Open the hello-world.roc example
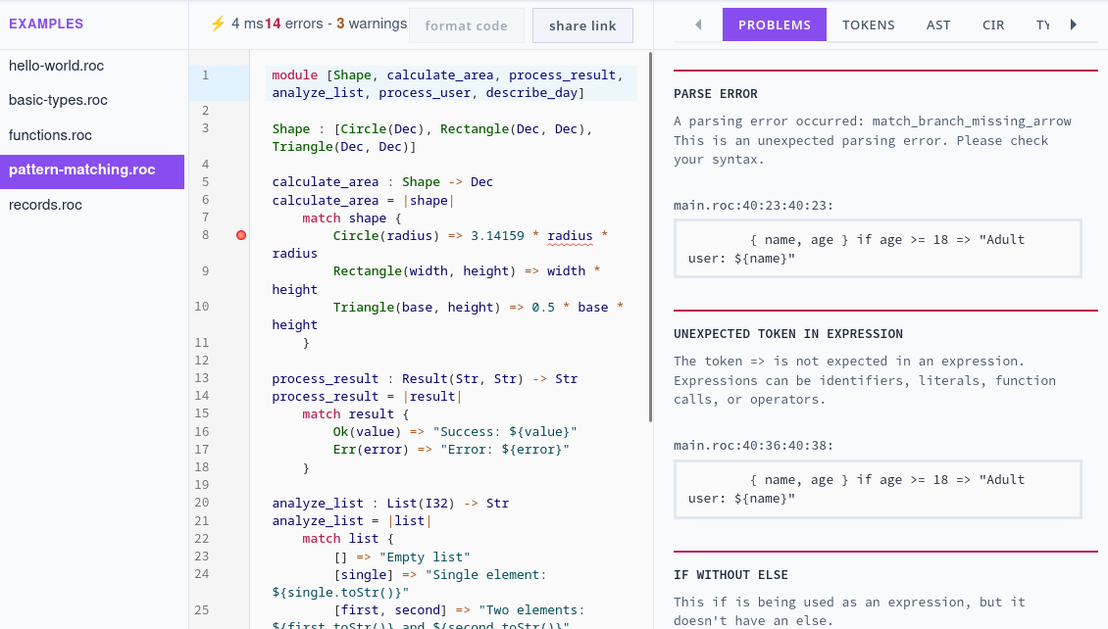 pos(56,66)
